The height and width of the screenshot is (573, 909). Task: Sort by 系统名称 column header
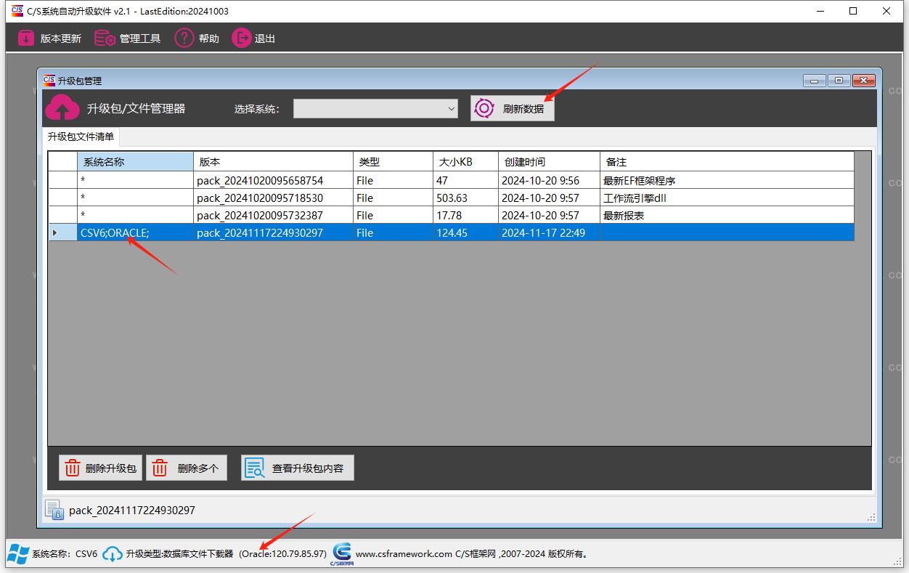[135, 162]
